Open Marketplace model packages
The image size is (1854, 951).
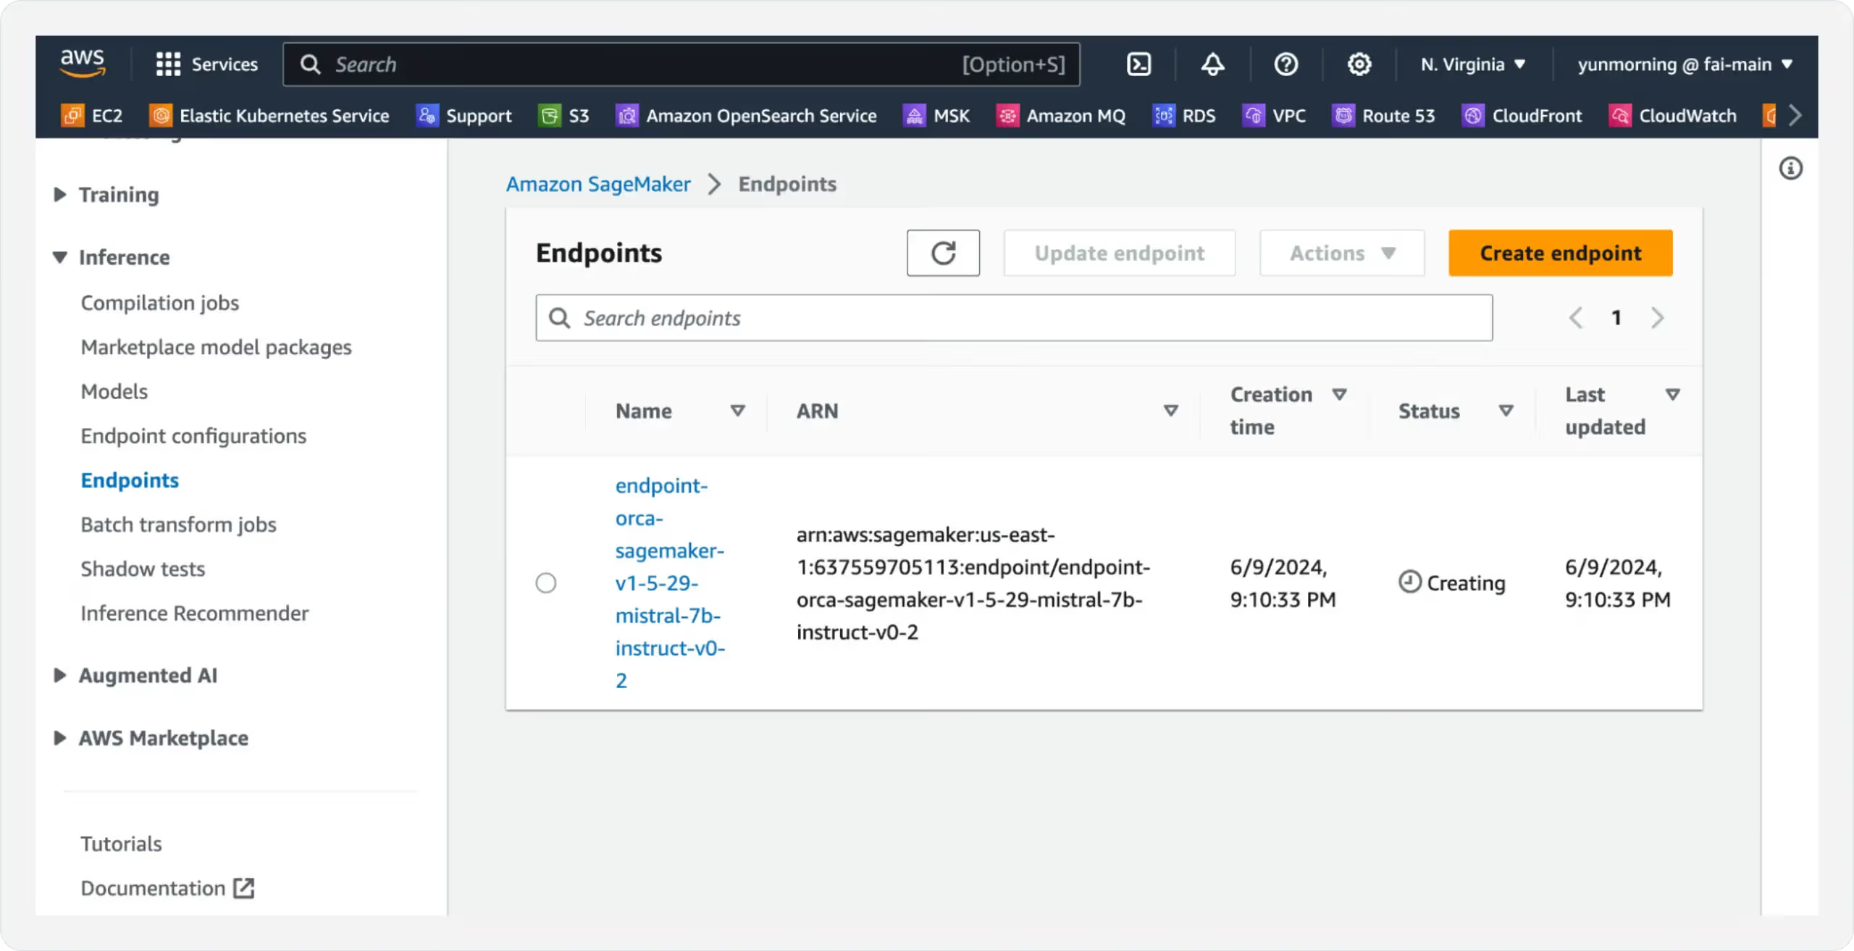pyautogui.click(x=216, y=347)
